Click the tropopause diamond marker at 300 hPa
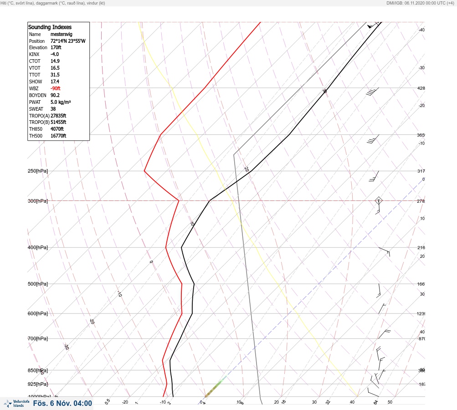The width and height of the screenshot is (457, 410). point(379,200)
